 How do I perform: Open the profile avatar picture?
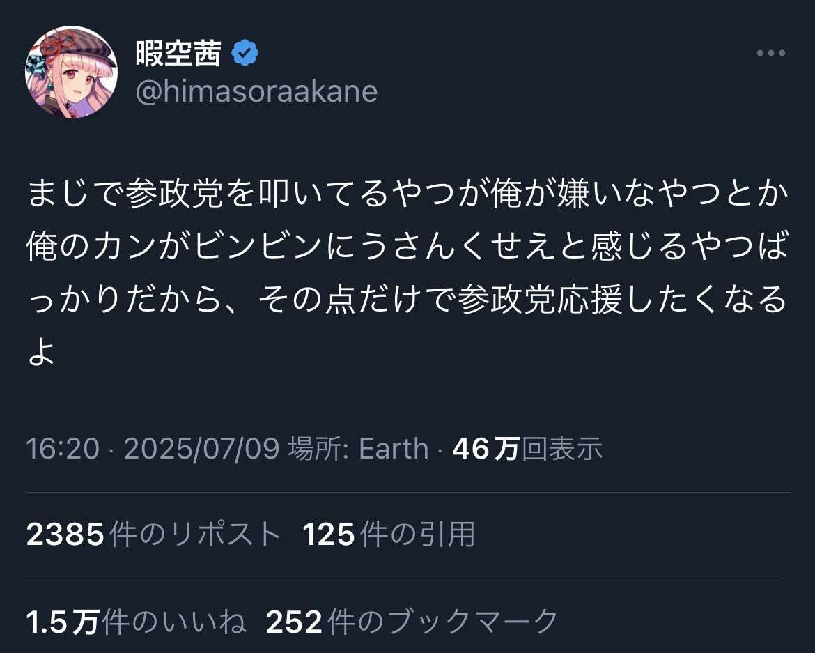tap(71, 72)
